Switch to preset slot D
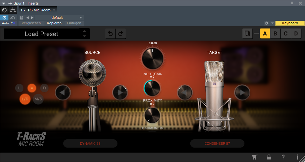The height and width of the screenshot is (162, 305). pos(296,33)
